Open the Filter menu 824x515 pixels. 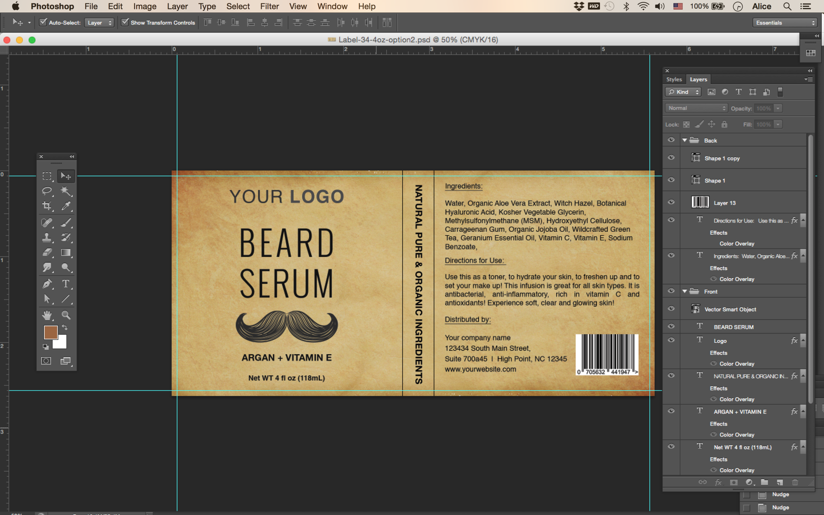[x=269, y=6]
